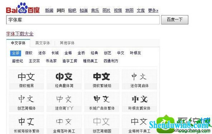
Task: Click the Baidu logo
Action: point(23,8)
